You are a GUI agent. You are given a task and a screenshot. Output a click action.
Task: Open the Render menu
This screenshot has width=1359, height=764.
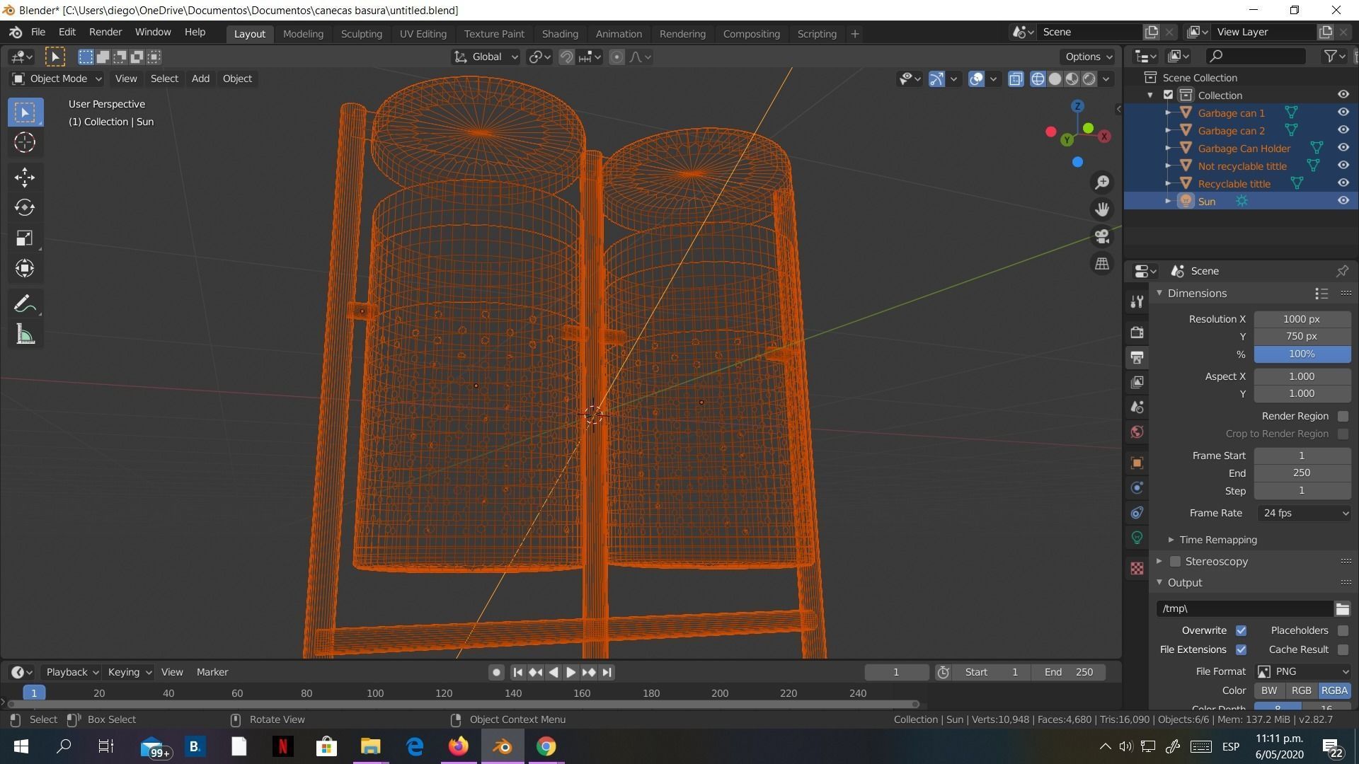105,33
